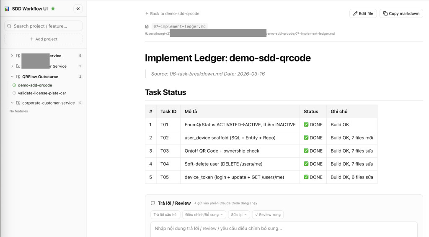Focus the Search project / feature field
The image size is (429, 237).
[x=44, y=26]
